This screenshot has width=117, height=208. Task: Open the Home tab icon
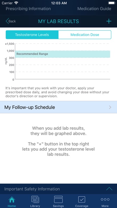[12, 200]
